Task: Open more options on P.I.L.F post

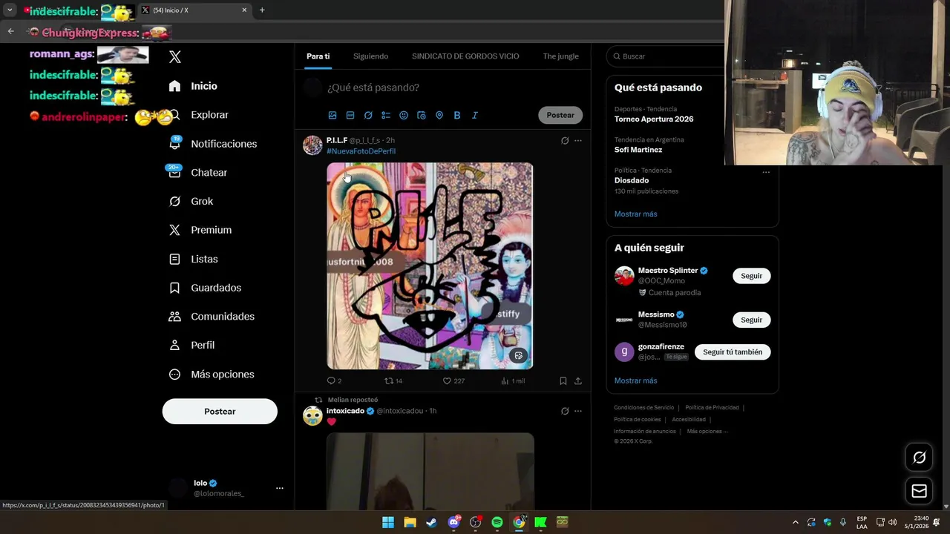Action: tap(578, 140)
